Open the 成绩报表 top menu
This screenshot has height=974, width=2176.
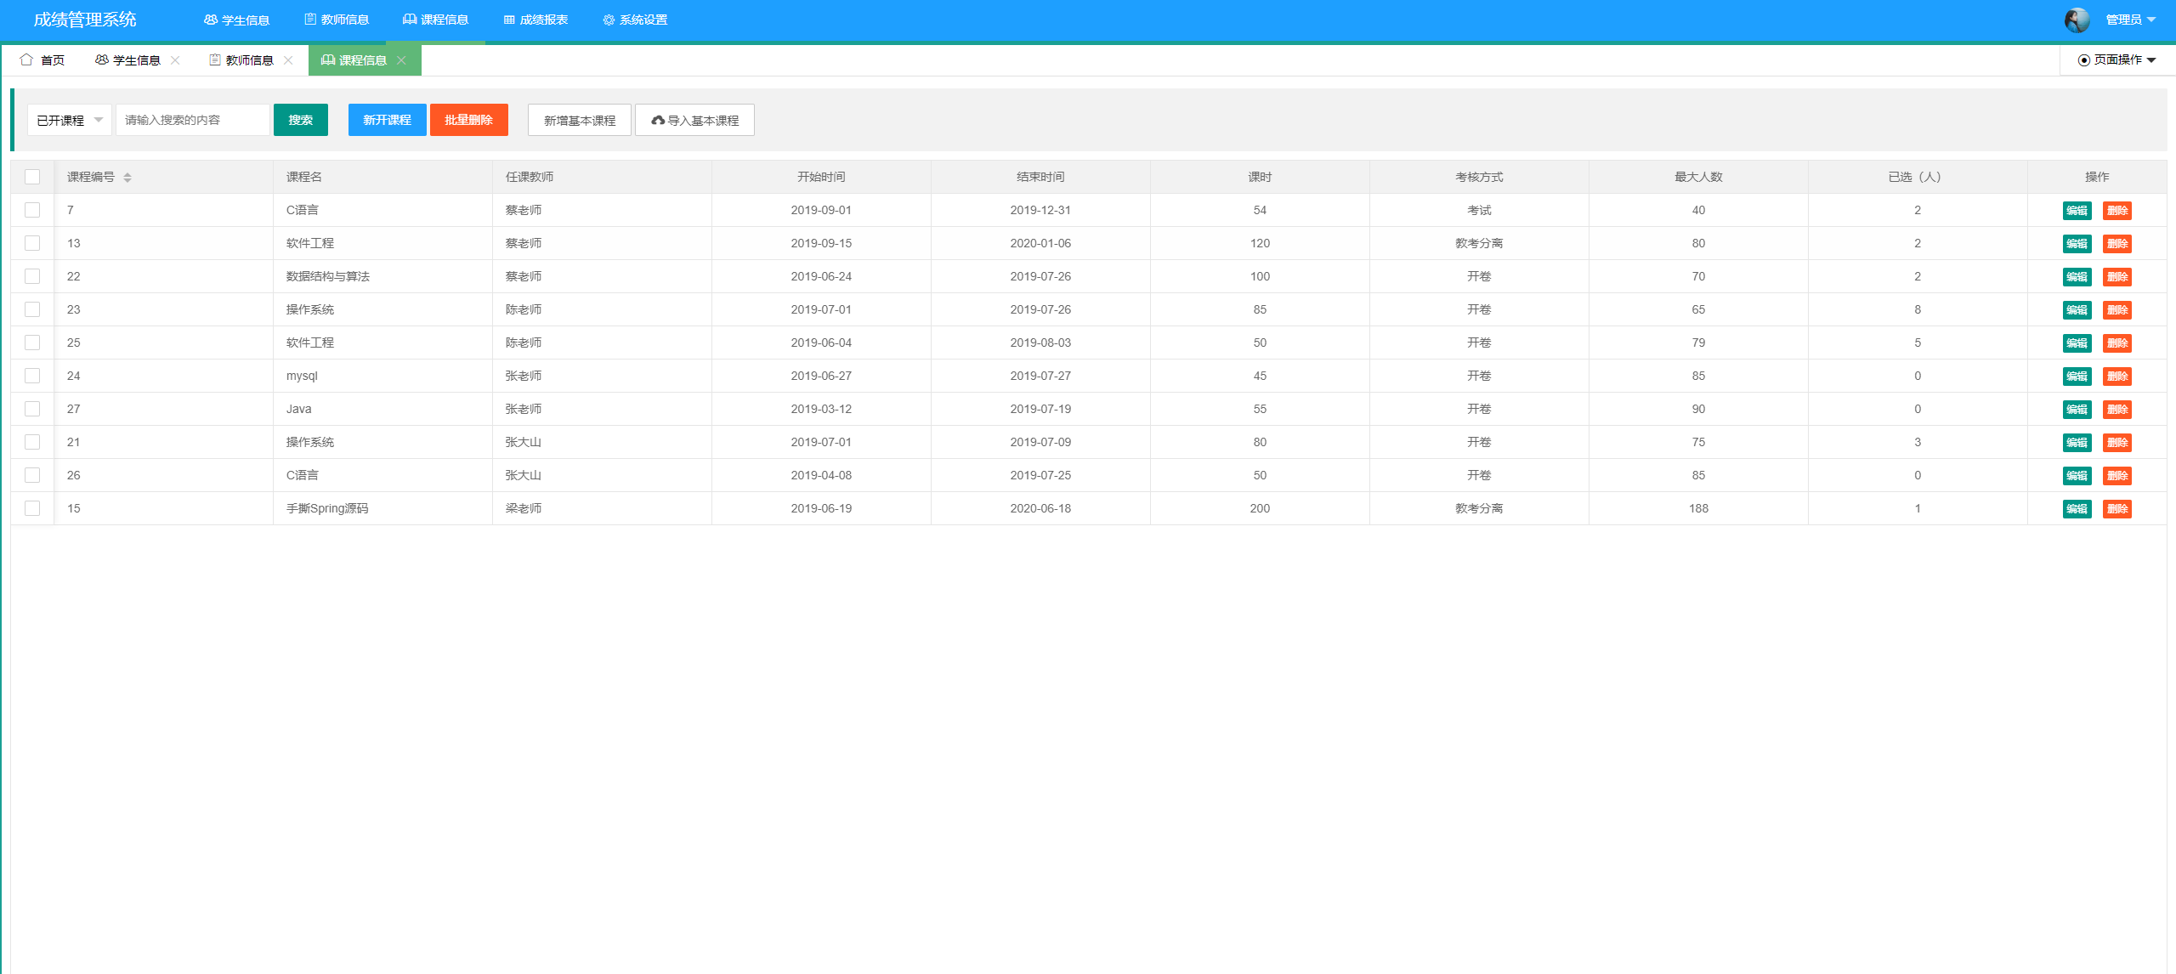(x=535, y=20)
